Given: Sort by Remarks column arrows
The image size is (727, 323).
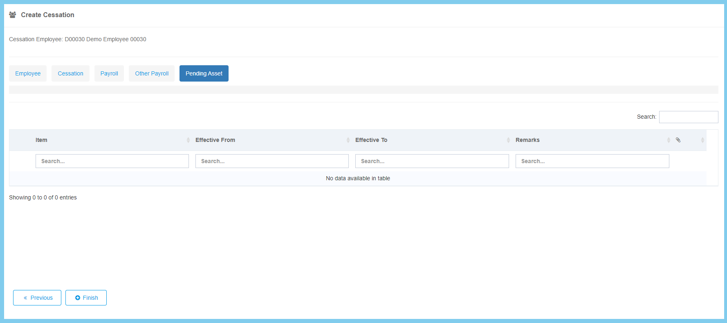Looking at the screenshot, I should [669, 140].
